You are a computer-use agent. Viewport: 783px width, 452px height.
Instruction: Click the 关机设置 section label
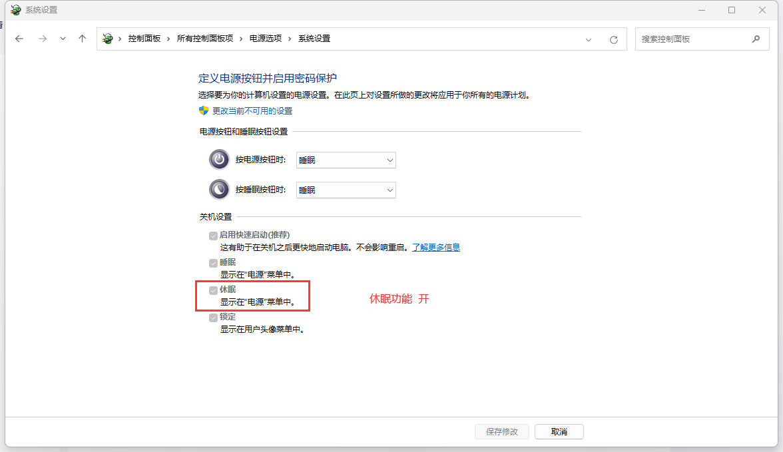[216, 217]
